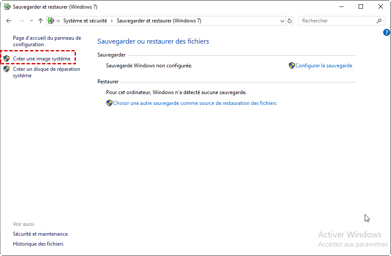The height and width of the screenshot is (256, 391).
Task: Click the magnifier search icon
Action: click(x=379, y=21)
